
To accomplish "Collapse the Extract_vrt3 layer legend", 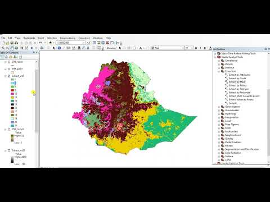I will 6,76.
